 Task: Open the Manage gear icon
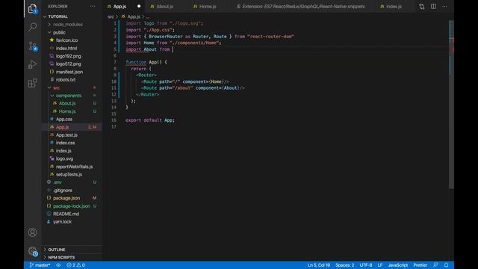(x=32, y=252)
